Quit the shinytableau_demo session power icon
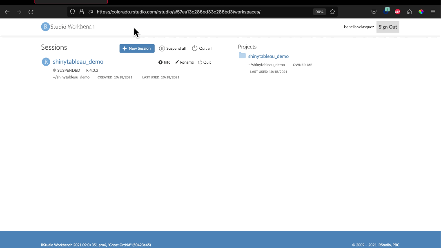The image size is (441, 248). coord(200,62)
